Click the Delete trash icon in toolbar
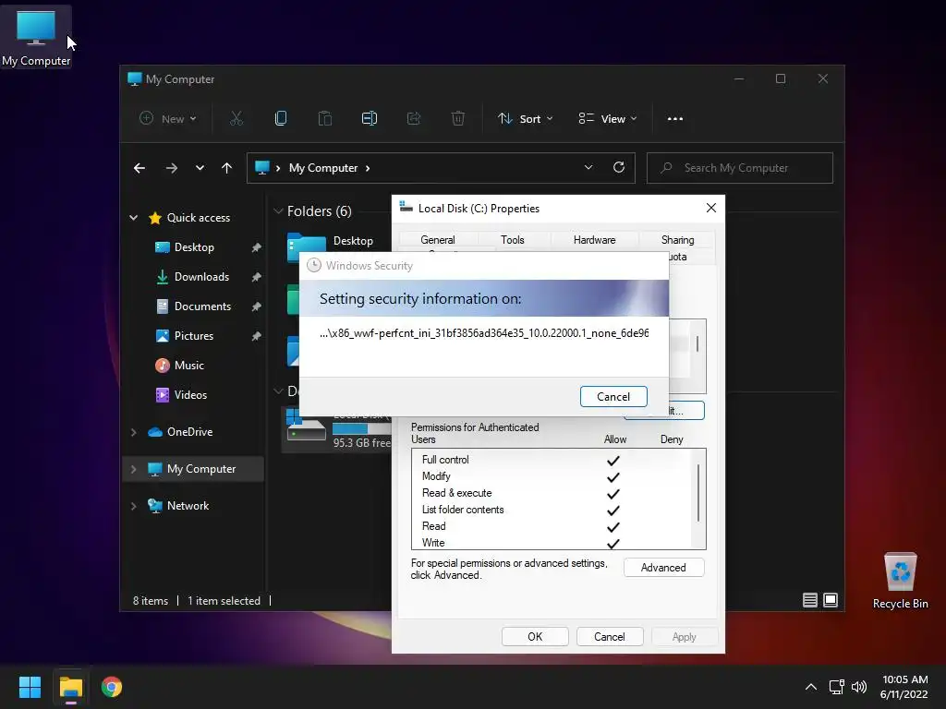 point(458,119)
